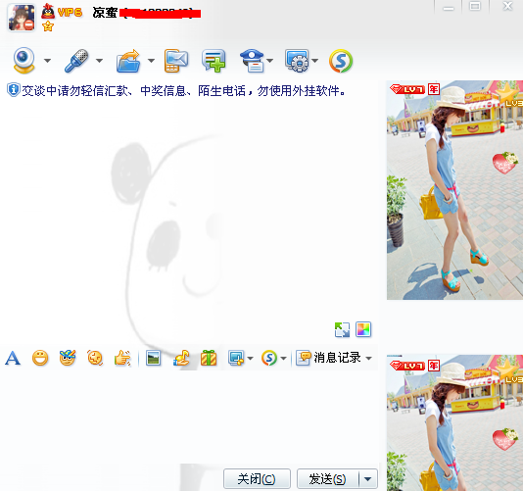This screenshot has height=491, width=523.
Task: Click the 年 badge on lower image
Action: coord(434,366)
